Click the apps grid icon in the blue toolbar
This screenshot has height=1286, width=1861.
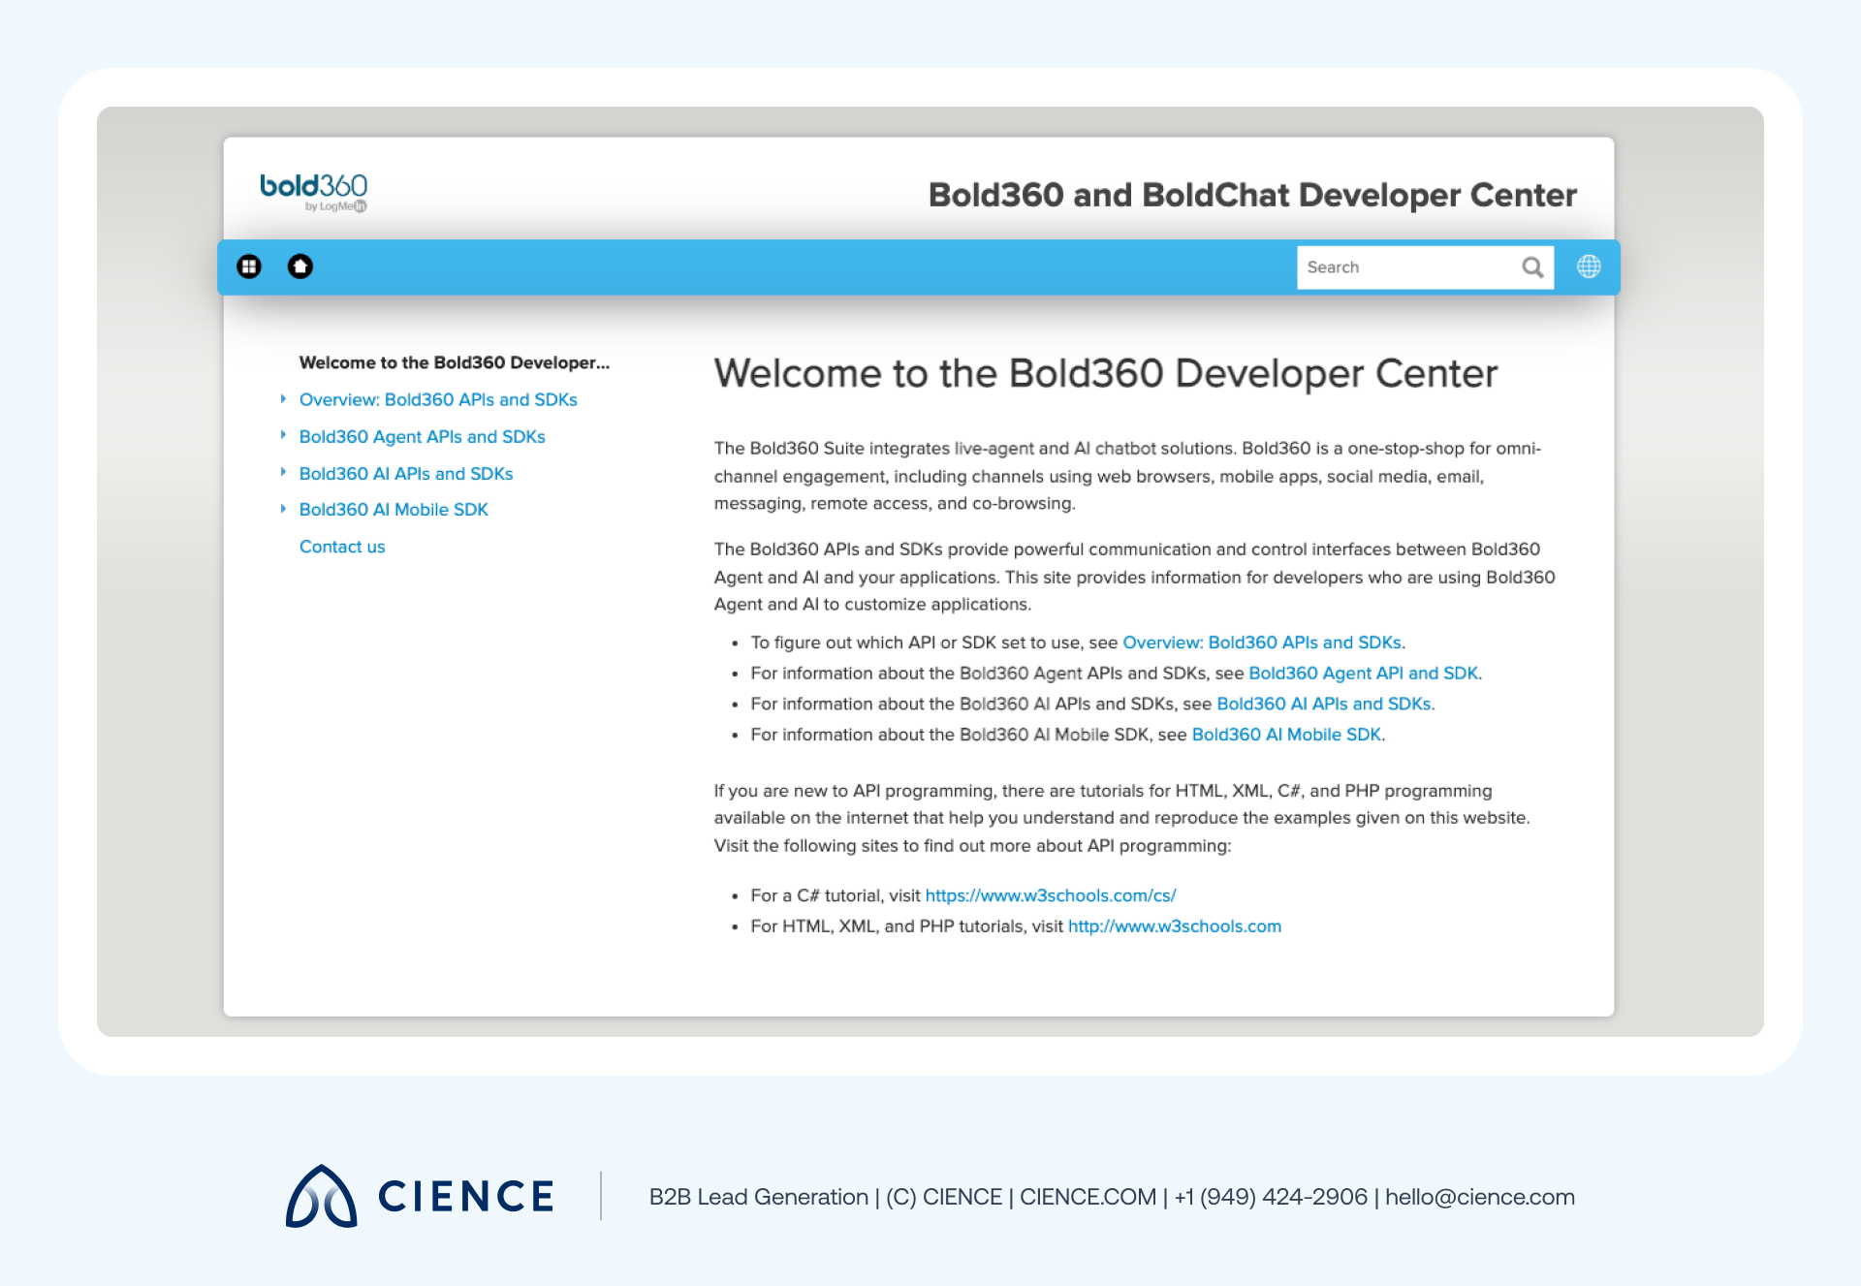[249, 267]
